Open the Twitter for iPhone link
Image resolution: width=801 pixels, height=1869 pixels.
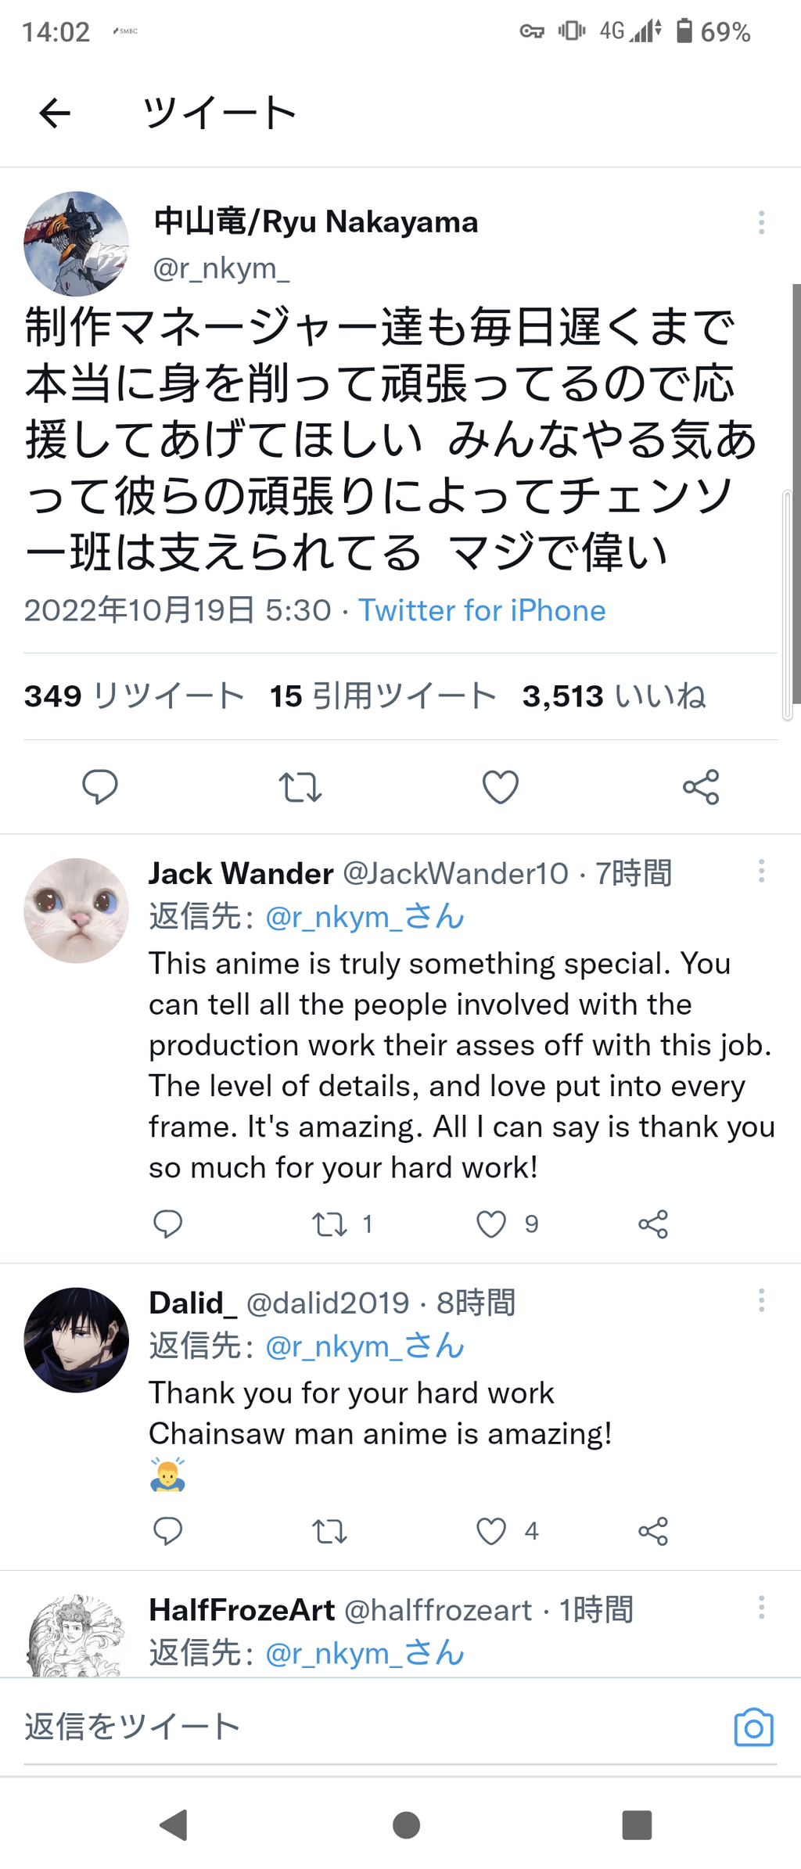[x=482, y=610]
